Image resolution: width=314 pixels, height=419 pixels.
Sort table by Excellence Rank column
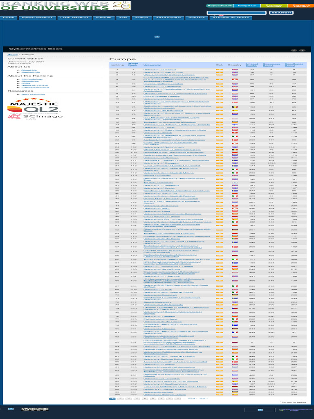coord(294,65)
